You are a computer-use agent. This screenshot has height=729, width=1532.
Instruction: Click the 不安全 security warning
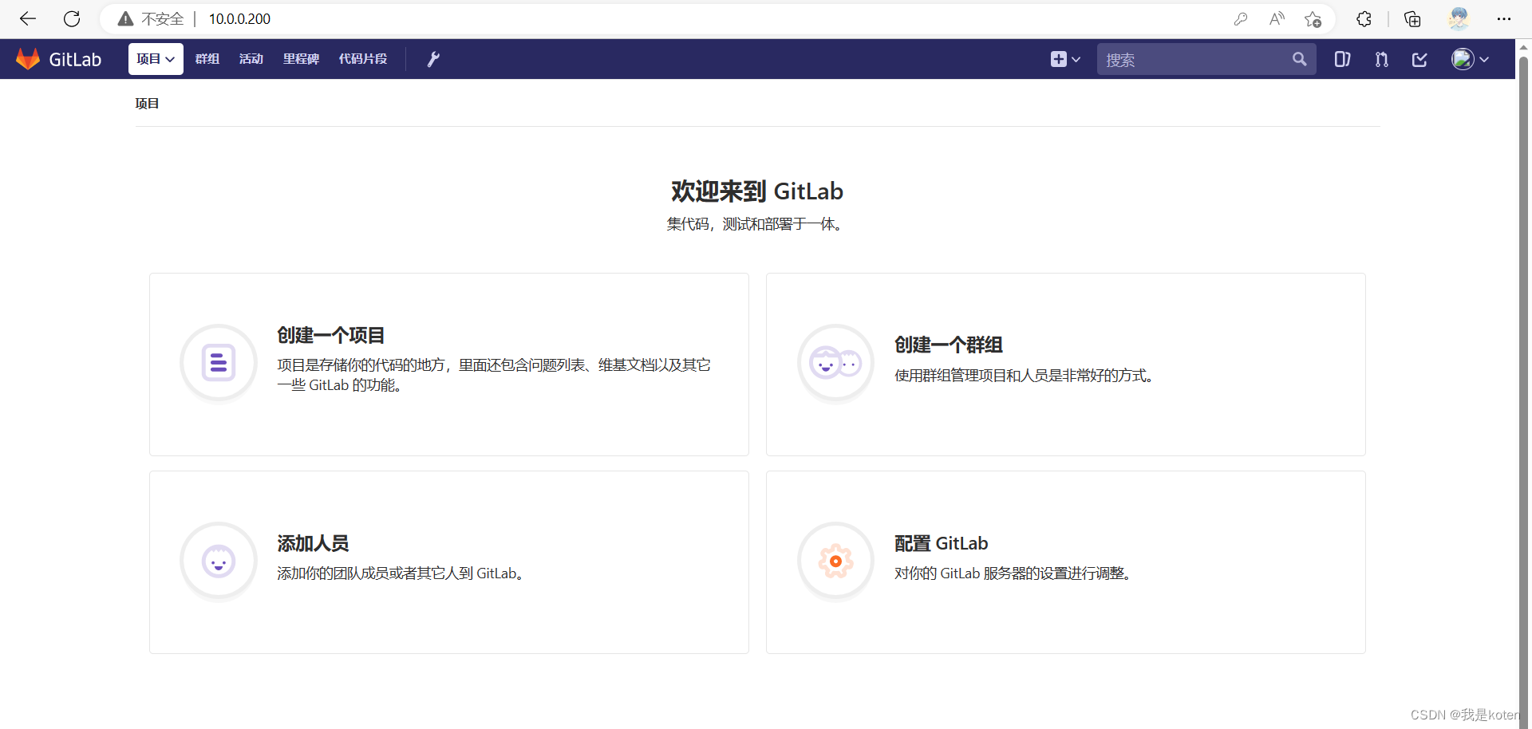151,18
